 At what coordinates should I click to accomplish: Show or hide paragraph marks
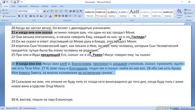[x=81, y=11]
